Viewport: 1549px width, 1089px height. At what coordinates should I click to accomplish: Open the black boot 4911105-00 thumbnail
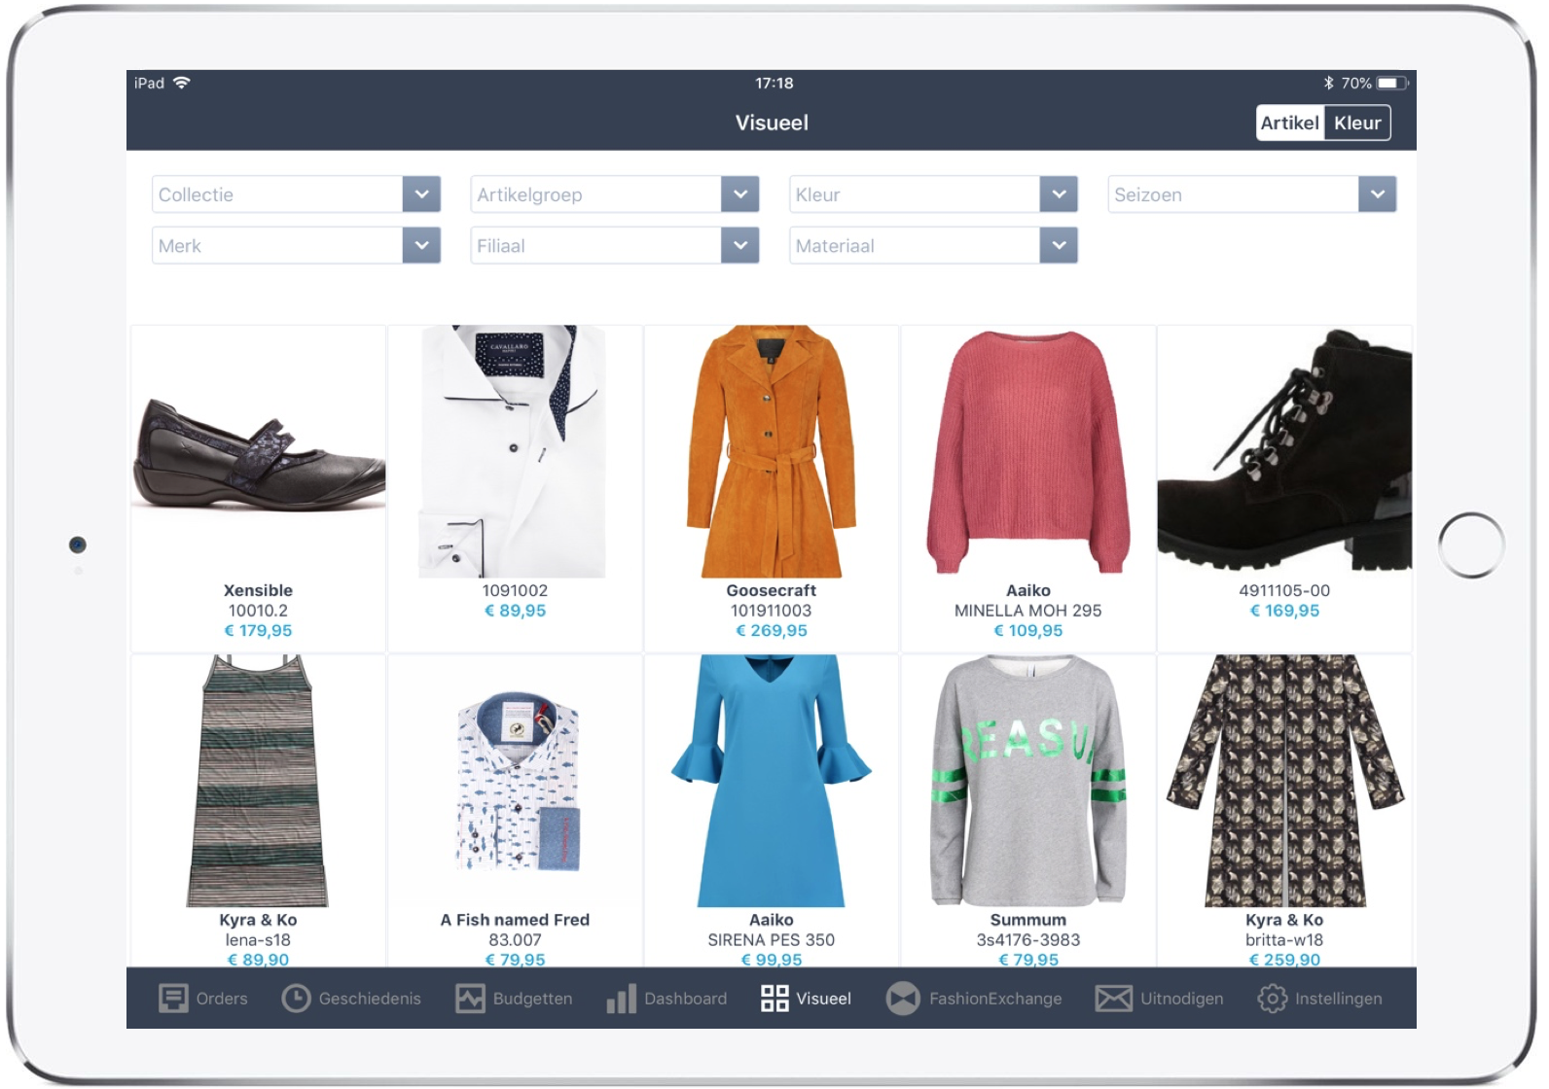pos(1284,450)
